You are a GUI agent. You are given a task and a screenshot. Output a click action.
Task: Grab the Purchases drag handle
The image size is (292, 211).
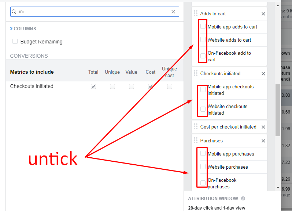[x=196, y=140]
